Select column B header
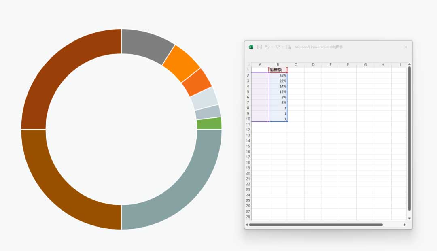This screenshot has height=251, width=437. pos(278,65)
